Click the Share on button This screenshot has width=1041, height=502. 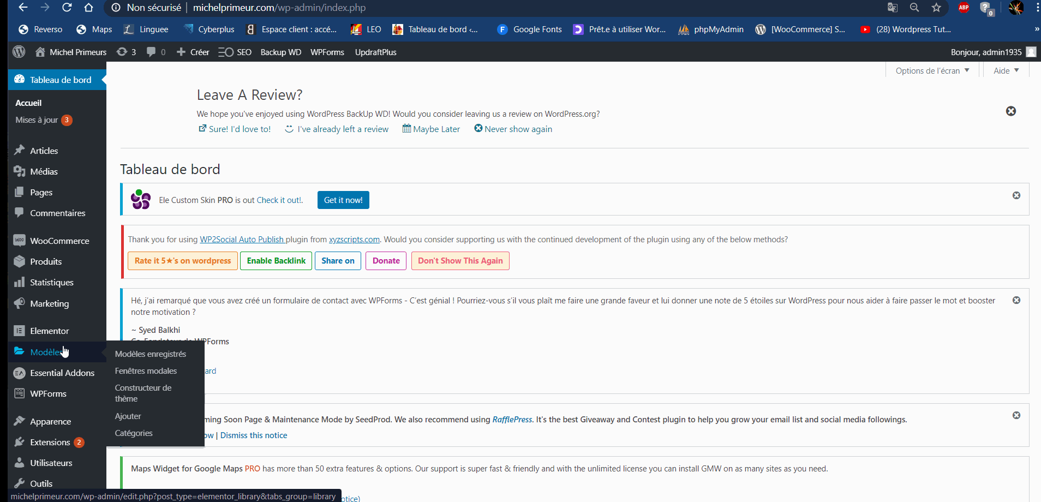coord(338,261)
